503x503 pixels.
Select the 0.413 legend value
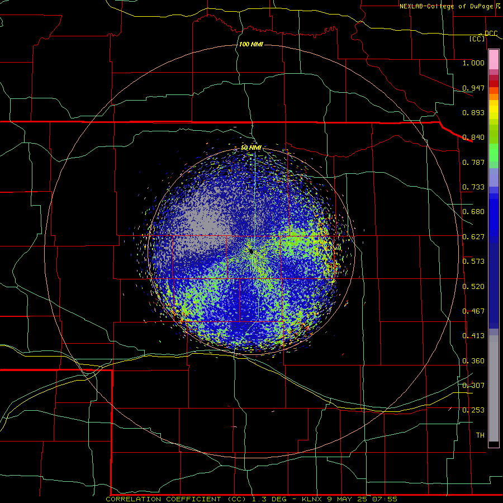coord(473,336)
